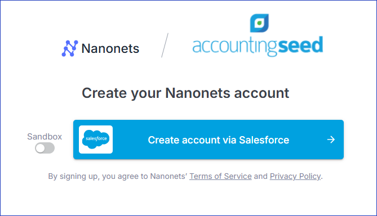Screen dimensions: 377x216
Task: Click the white knob of the Sandbox switch
Action: 40,148
